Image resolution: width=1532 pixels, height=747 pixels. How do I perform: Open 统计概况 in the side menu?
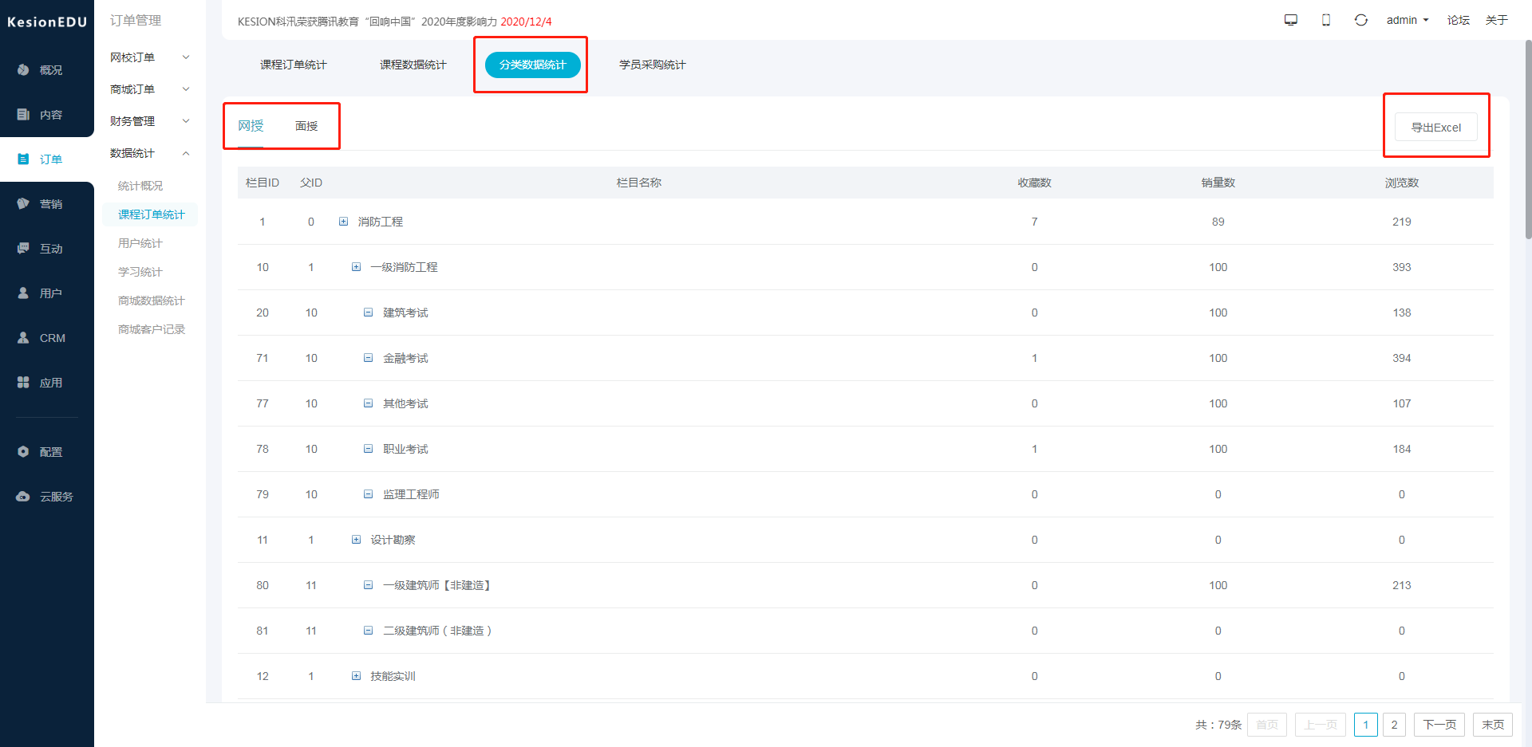(x=140, y=186)
